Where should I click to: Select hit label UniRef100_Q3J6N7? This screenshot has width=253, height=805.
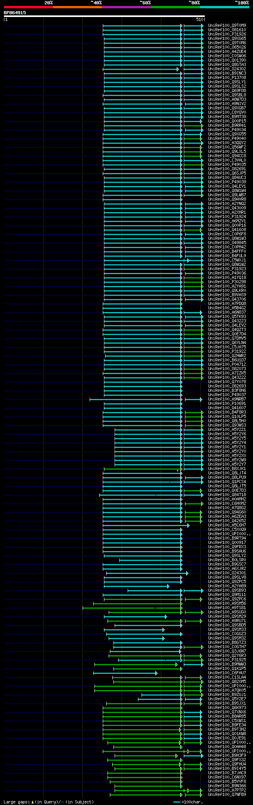227,651
